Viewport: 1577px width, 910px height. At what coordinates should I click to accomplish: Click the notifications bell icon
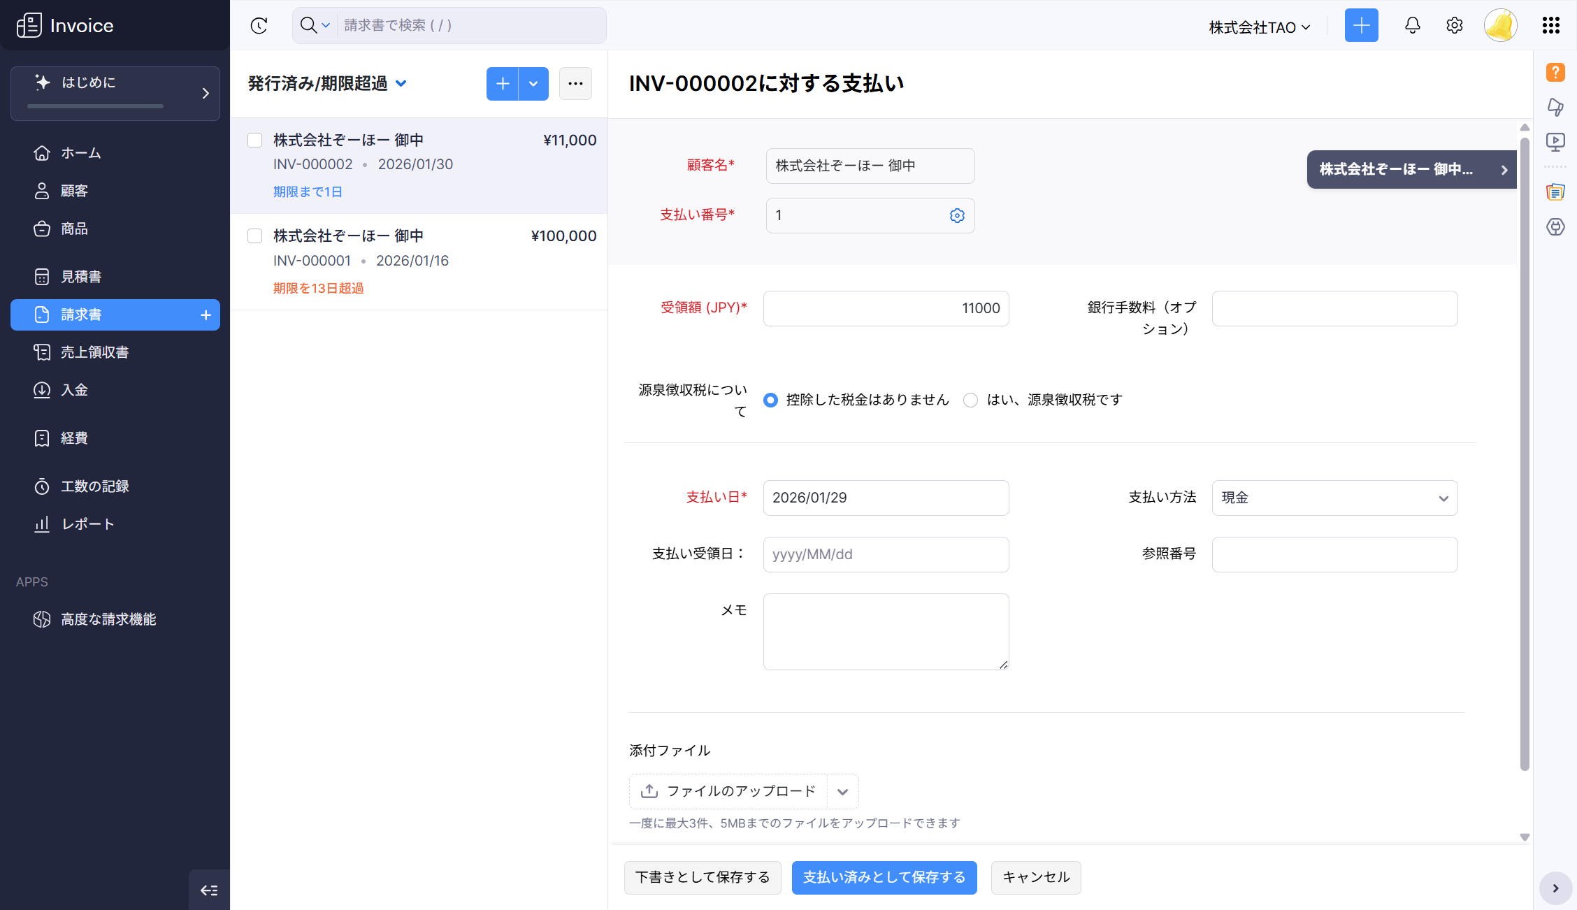click(1412, 26)
